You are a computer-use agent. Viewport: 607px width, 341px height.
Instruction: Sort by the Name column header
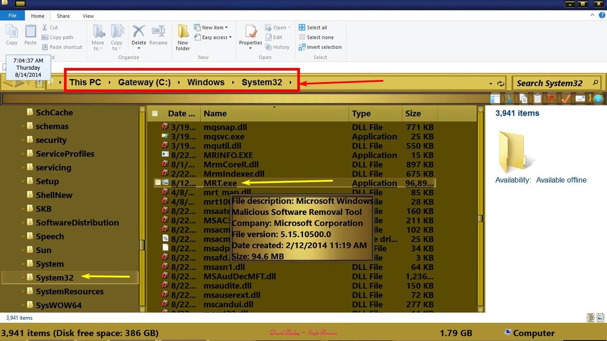[x=275, y=113]
